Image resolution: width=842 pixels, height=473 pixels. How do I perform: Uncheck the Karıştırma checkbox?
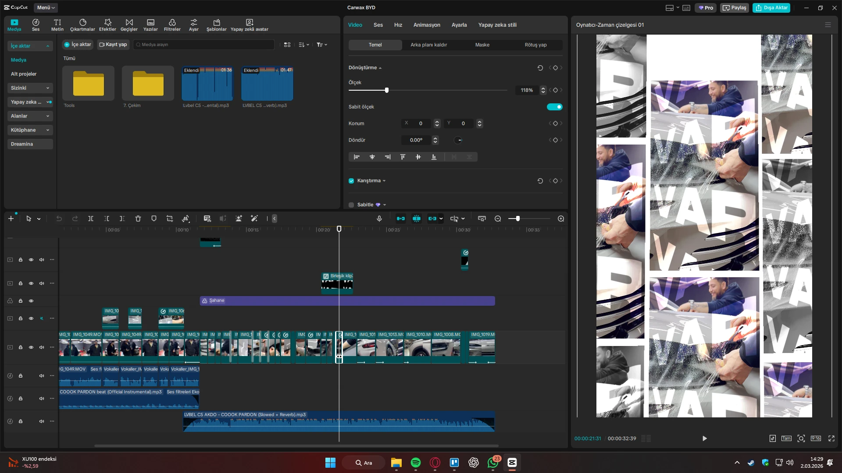pos(351,181)
